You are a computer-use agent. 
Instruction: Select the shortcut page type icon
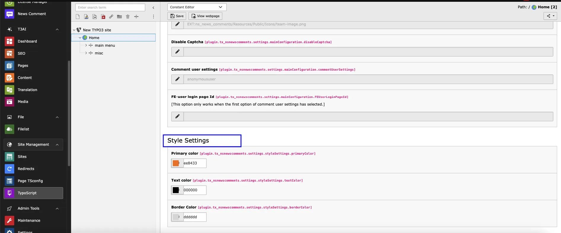pos(95,17)
